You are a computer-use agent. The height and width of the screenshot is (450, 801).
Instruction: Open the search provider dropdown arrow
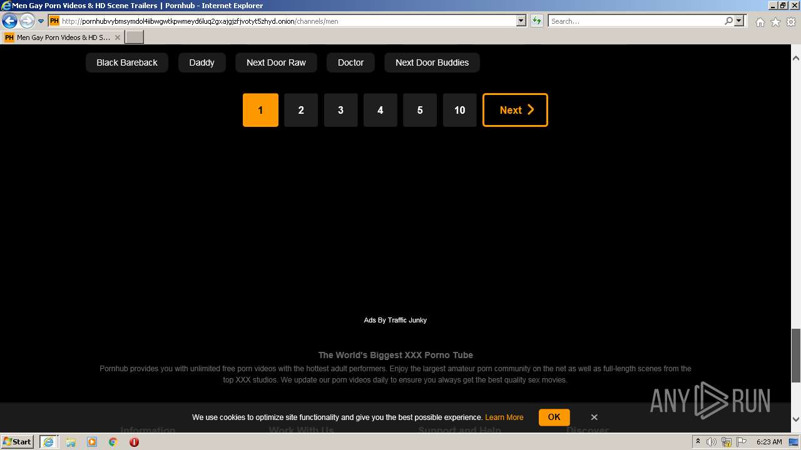click(x=739, y=21)
